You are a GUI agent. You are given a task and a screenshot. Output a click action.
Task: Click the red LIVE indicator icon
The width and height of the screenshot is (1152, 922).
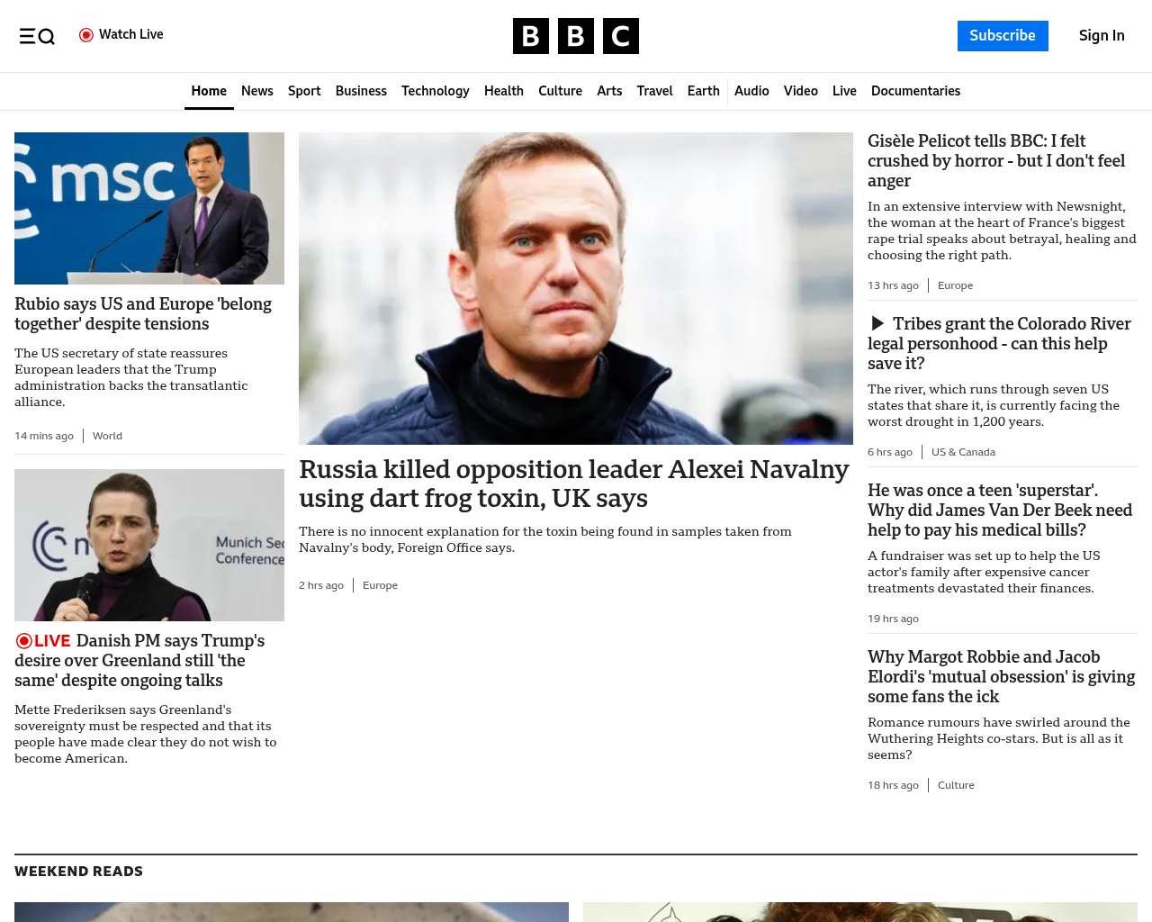click(24, 641)
